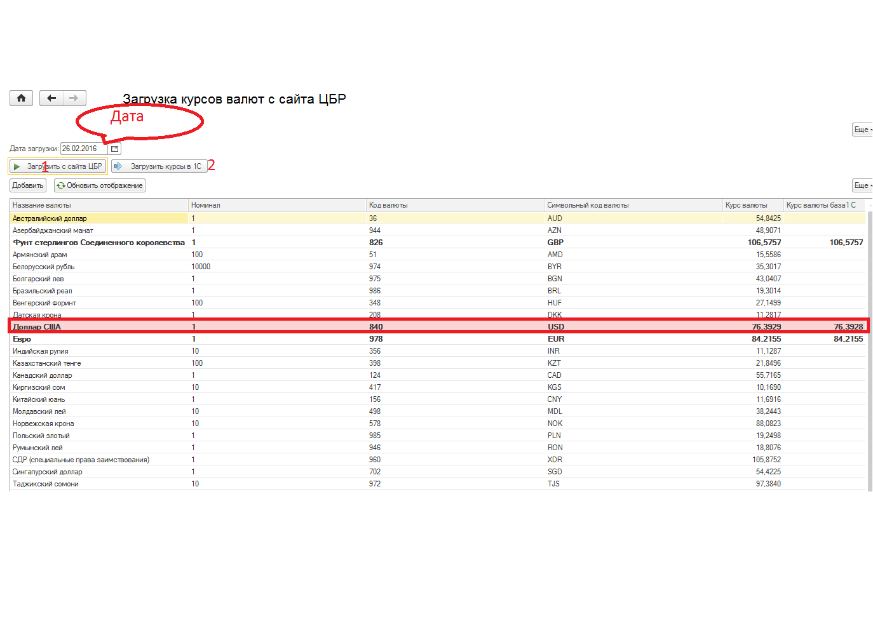Screen dimensions: 873x621
Task: Navigate forward with the right arrow
Action: tap(74, 98)
